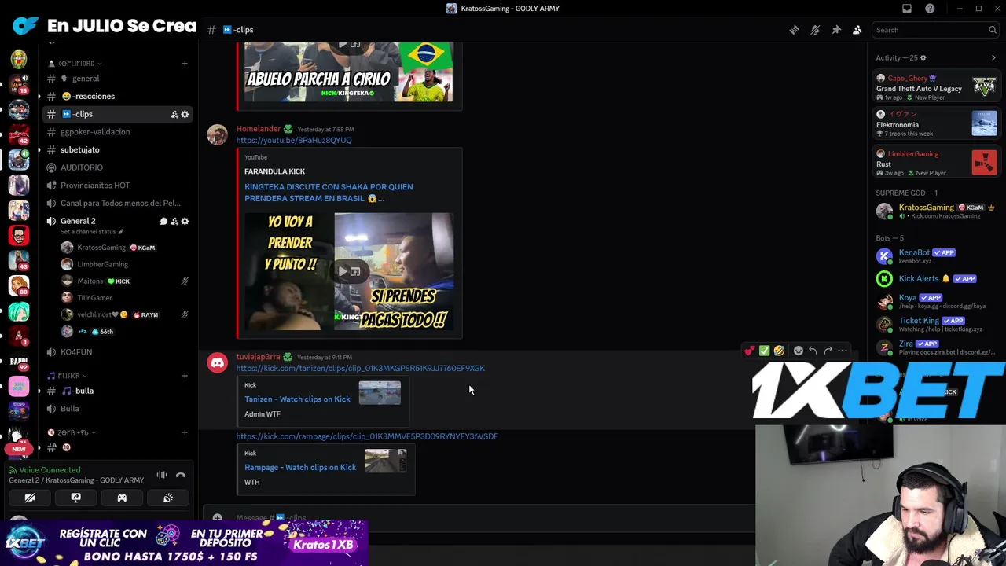Screen dimensions: 1006x566
Task: Open the Threads icon in channel header
Action: tap(794, 30)
